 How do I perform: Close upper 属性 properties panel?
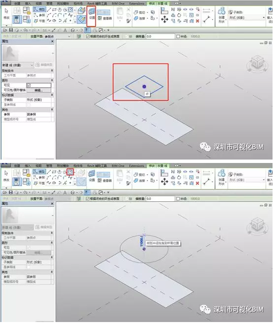click(53, 41)
